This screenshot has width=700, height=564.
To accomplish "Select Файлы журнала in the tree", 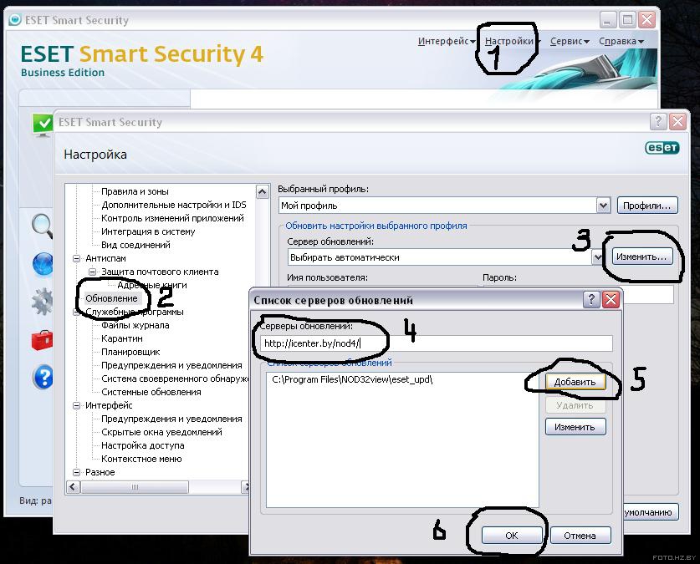I will [135, 325].
